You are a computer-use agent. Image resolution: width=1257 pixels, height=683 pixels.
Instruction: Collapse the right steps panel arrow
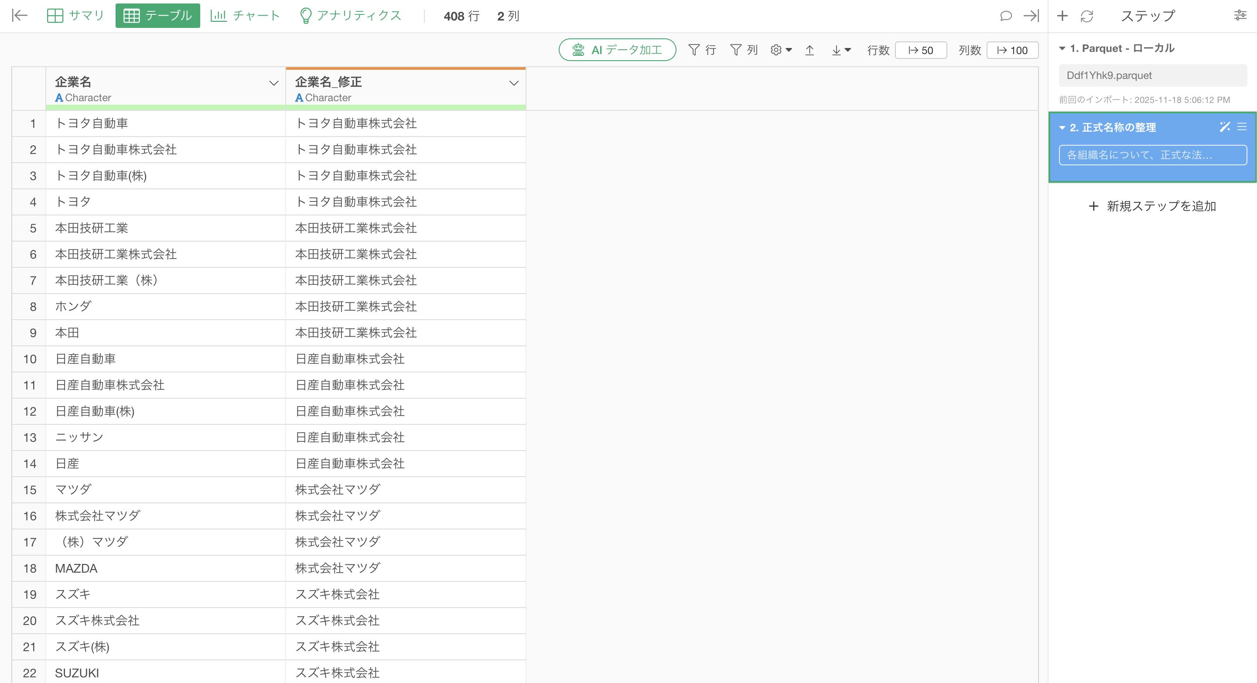[1031, 16]
